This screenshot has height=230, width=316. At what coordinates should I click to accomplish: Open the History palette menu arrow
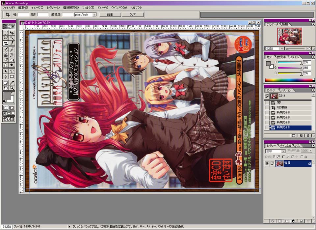point(313,90)
